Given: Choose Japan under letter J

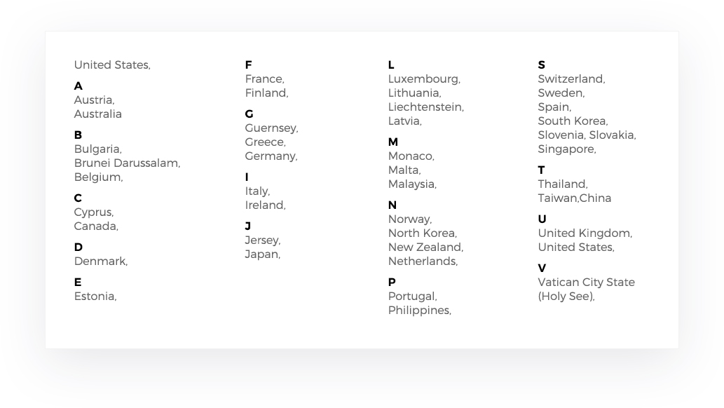Looking at the screenshot, I should point(261,254).
